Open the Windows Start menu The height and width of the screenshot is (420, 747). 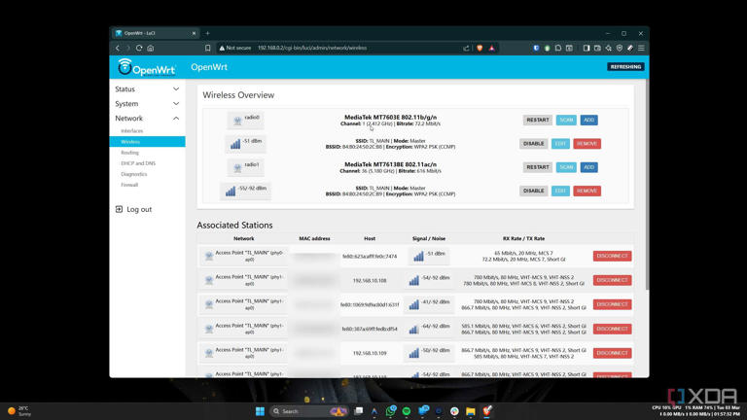(260, 411)
